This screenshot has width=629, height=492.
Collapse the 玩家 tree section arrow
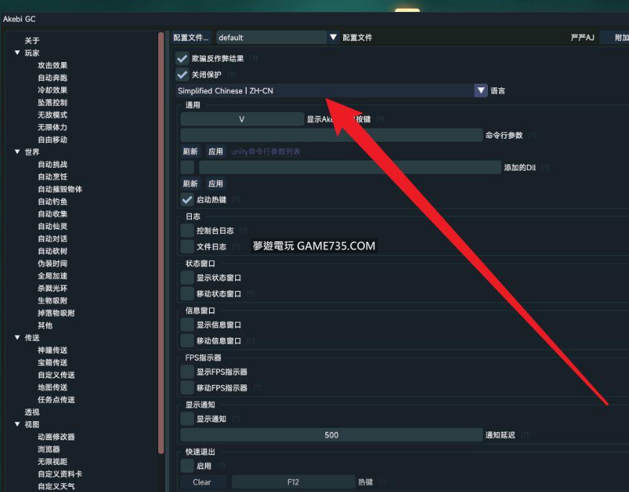point(17,53)
